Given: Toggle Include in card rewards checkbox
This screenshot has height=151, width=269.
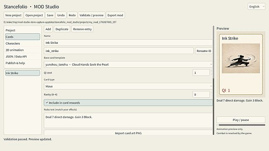Looking at the screenshot, I should (128, 103).
